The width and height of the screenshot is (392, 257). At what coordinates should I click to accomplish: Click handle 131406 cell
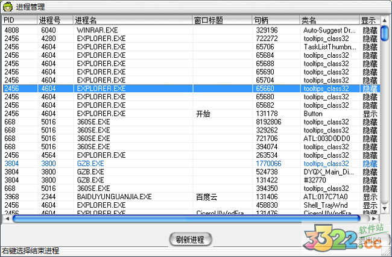267,197
